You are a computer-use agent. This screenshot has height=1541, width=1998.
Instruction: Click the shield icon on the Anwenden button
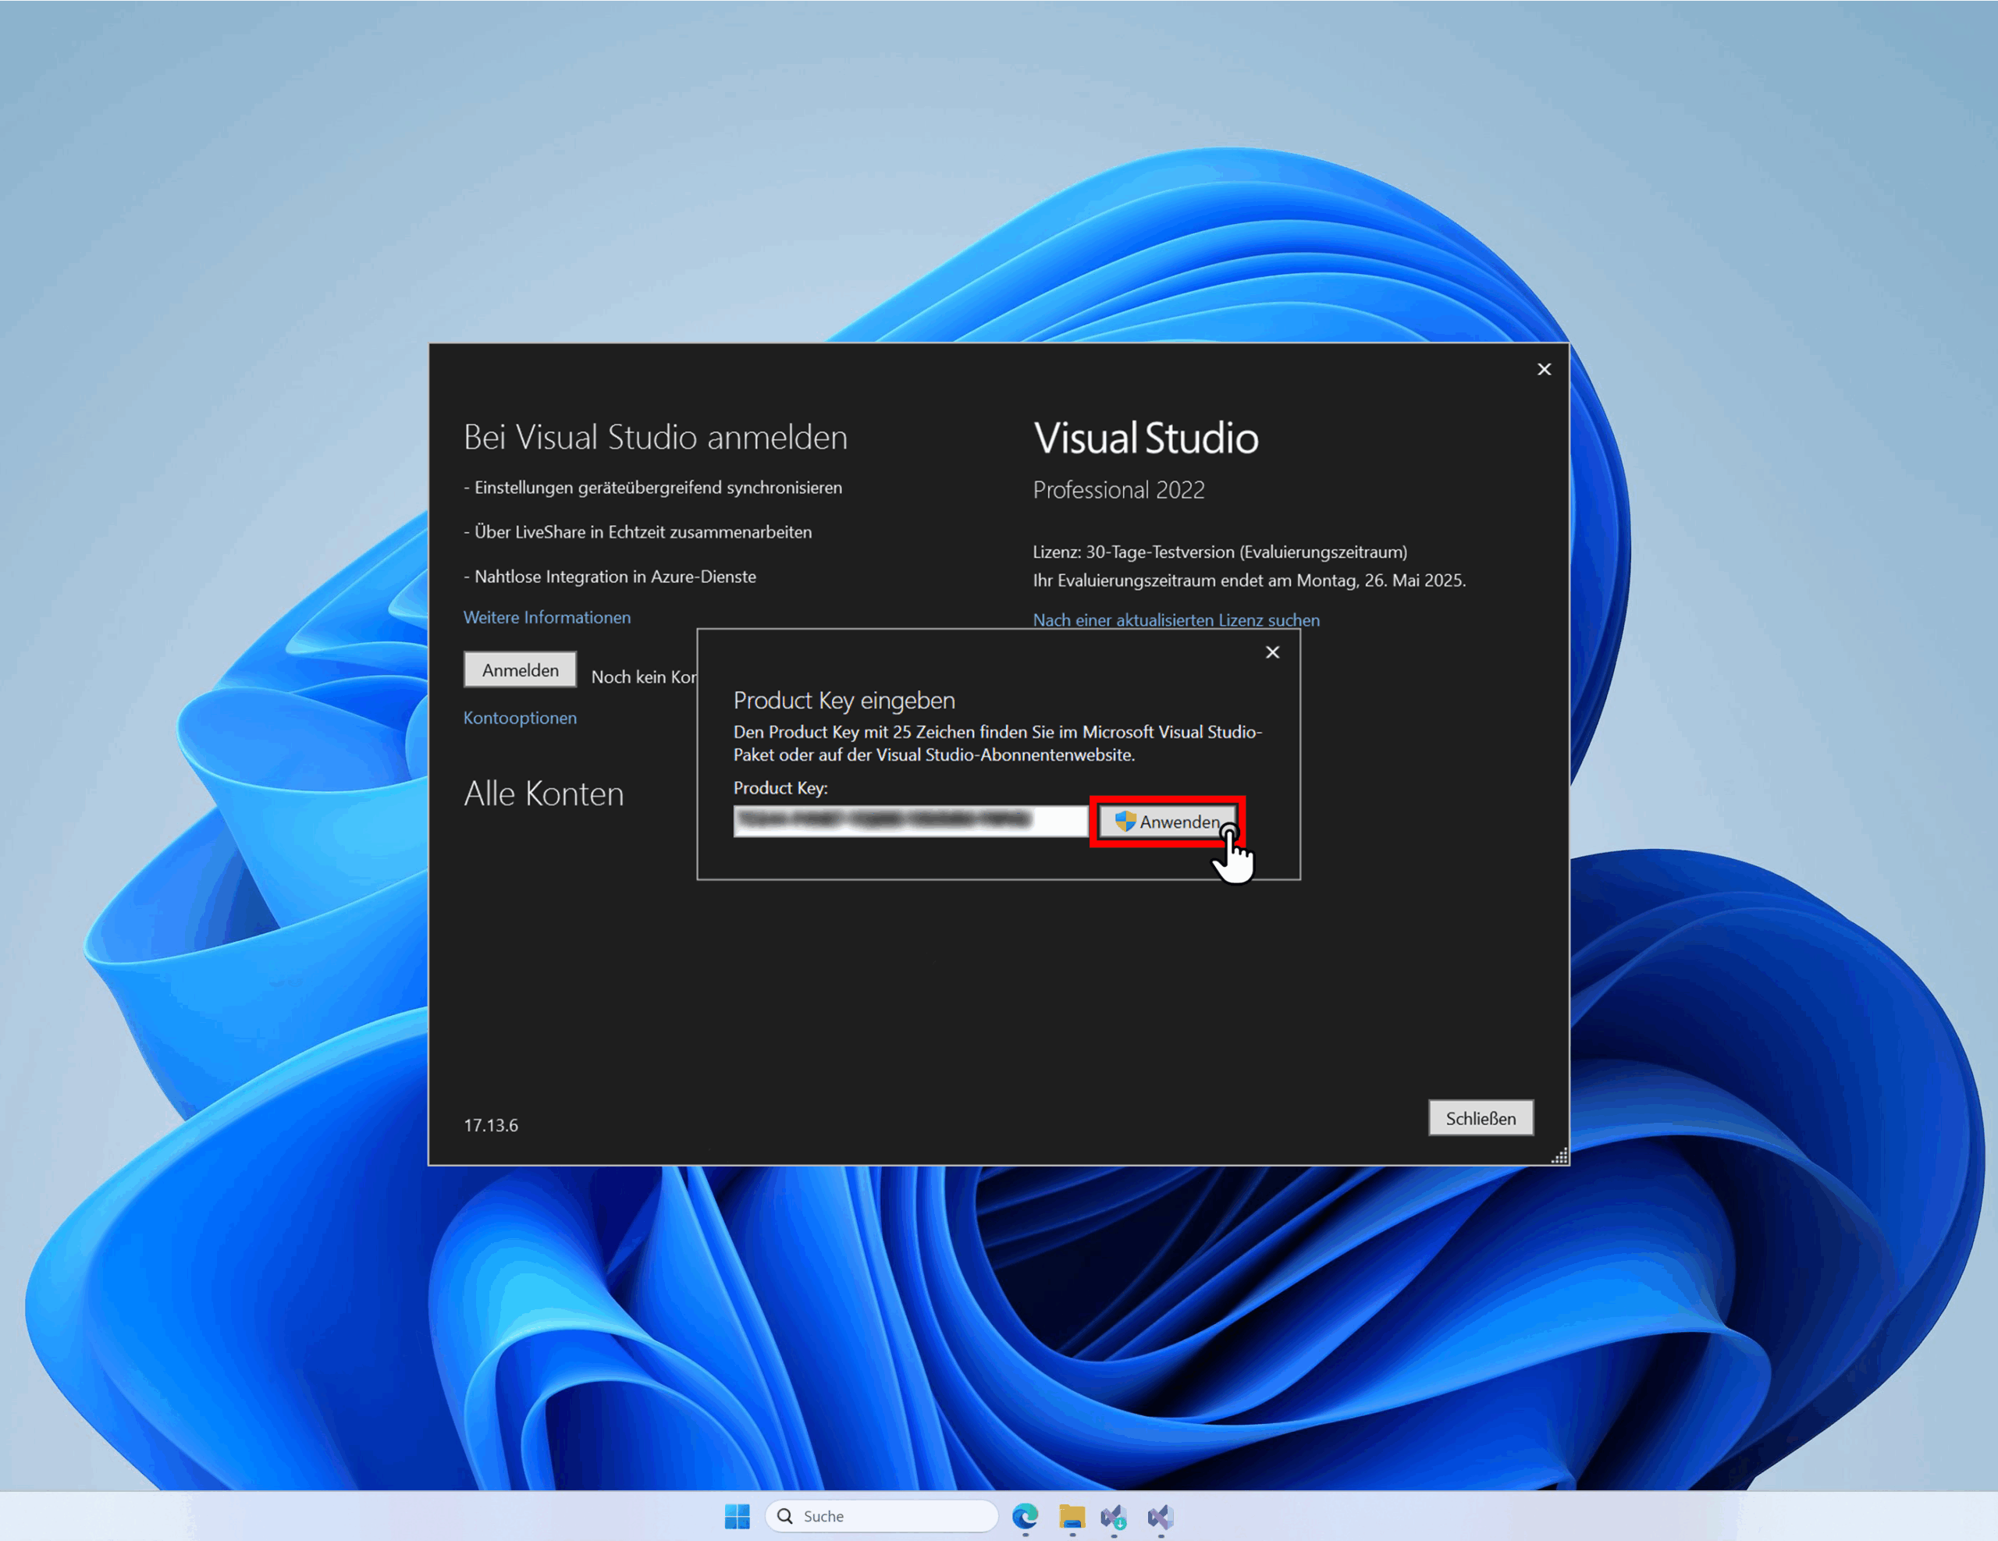(x=1125, y=822)
